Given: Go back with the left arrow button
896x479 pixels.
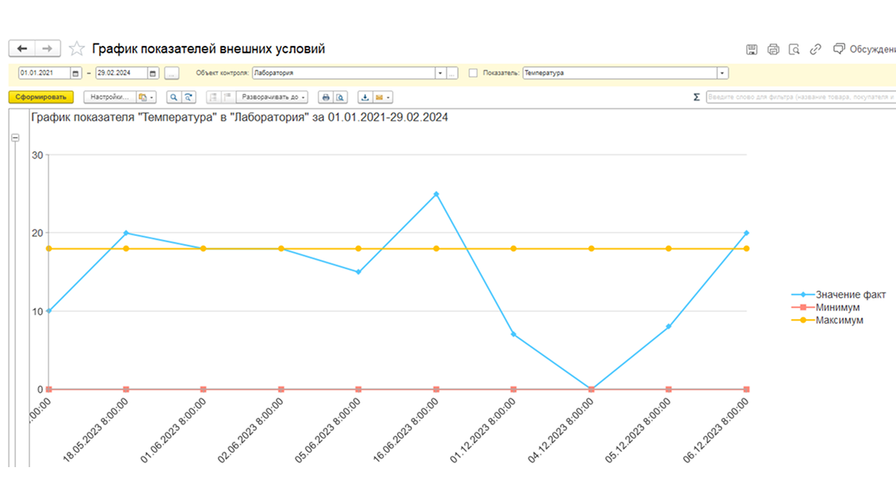Looking at the screenshot, I should [x=21, y=49].
